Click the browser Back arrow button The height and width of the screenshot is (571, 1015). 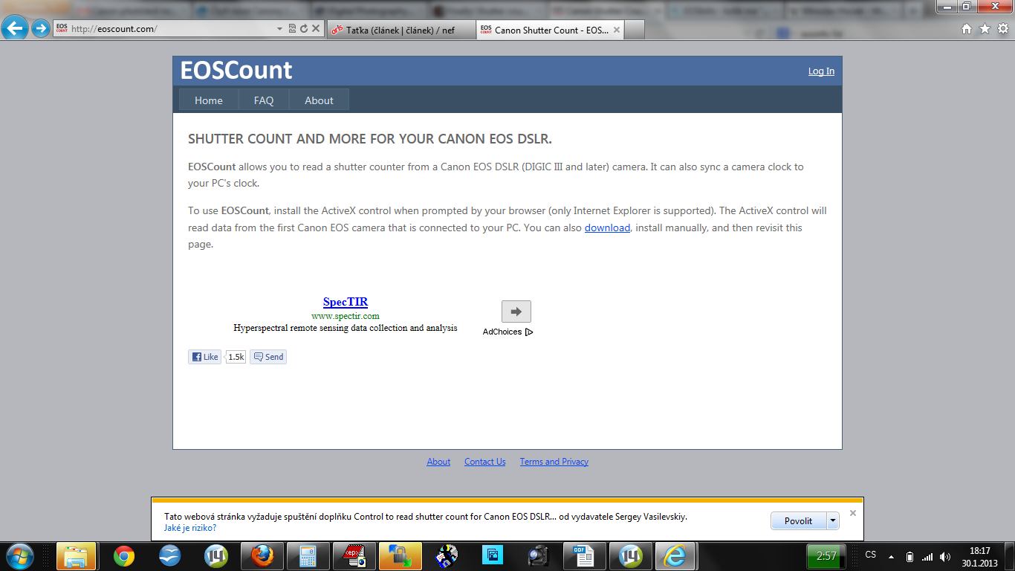click(x=15, y=29)
